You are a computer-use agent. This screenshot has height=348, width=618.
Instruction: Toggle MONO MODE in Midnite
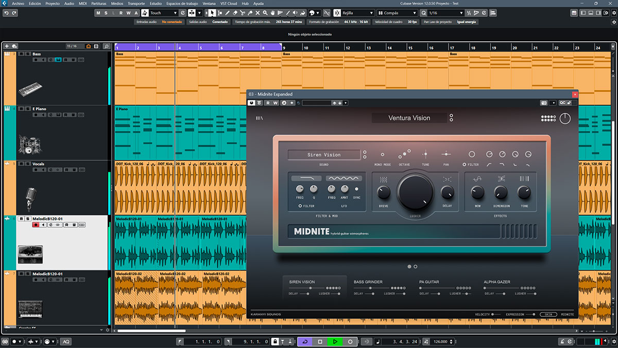(x=382, y=154)
